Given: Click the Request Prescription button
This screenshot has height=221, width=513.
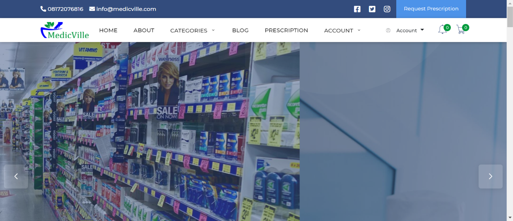Looking at the screenshot, I should tap(431, 9).
